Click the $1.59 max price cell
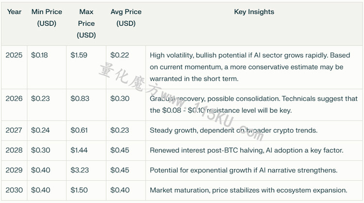Viewport: 364px width, 203px height. point(79,55)
